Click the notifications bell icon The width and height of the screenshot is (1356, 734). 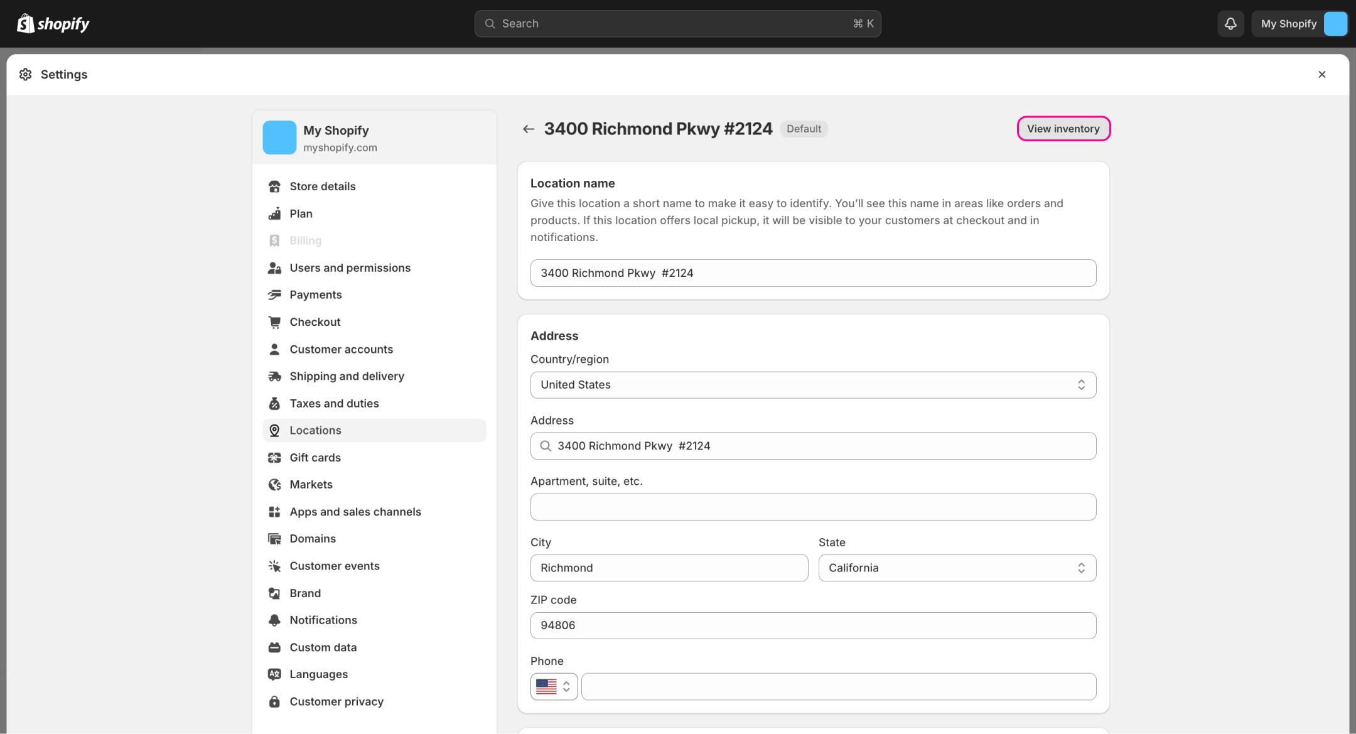coord(1230,24)
